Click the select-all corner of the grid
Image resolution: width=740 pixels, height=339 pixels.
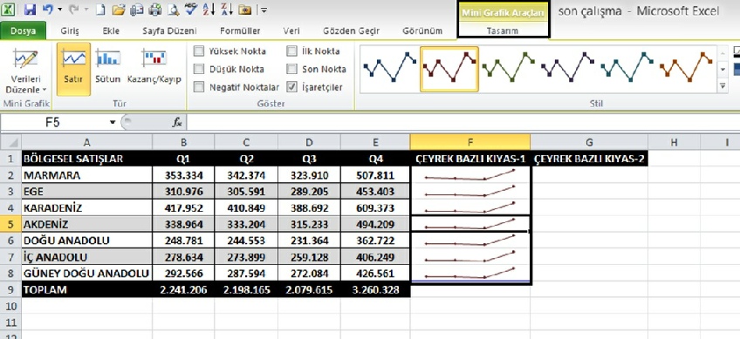click(x=10, y=142)
